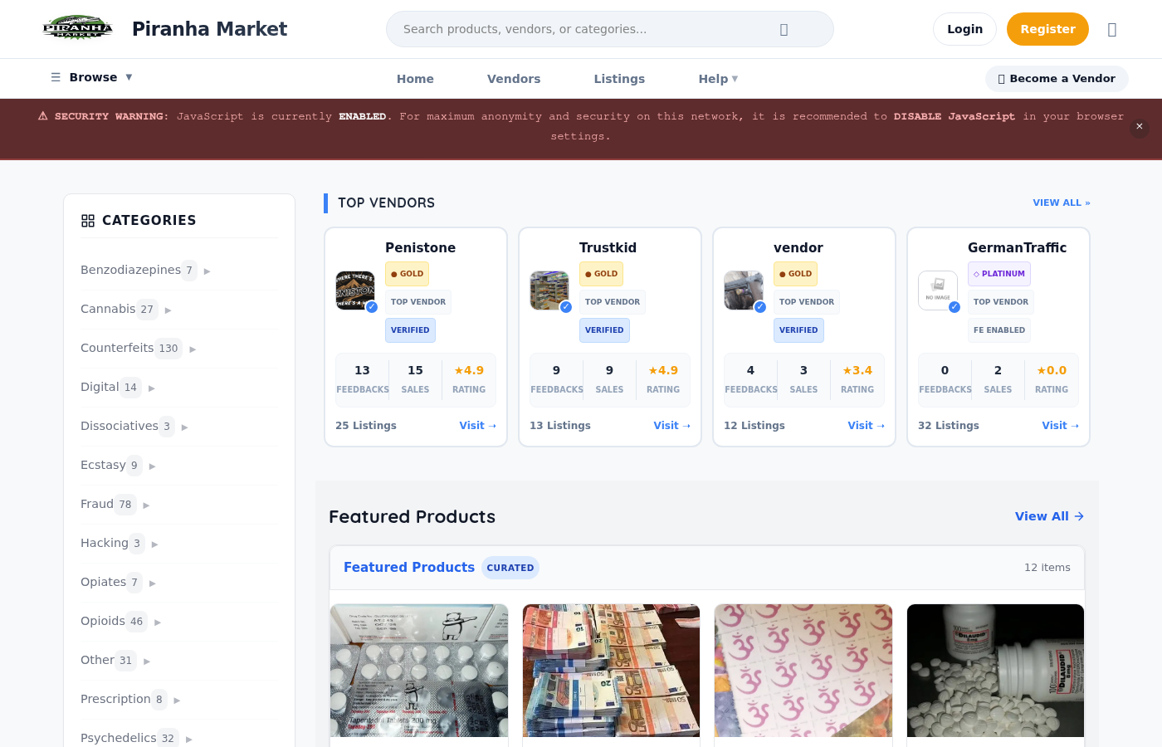Click the GOLD badge on Trustkid's card

(x=601, y=274)
